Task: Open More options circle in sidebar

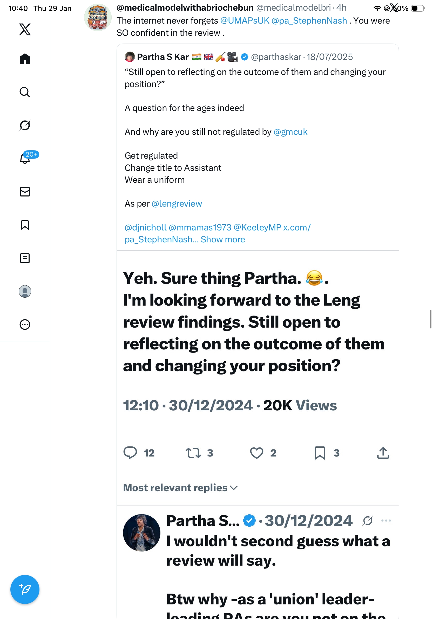Action: coord(25,324)
